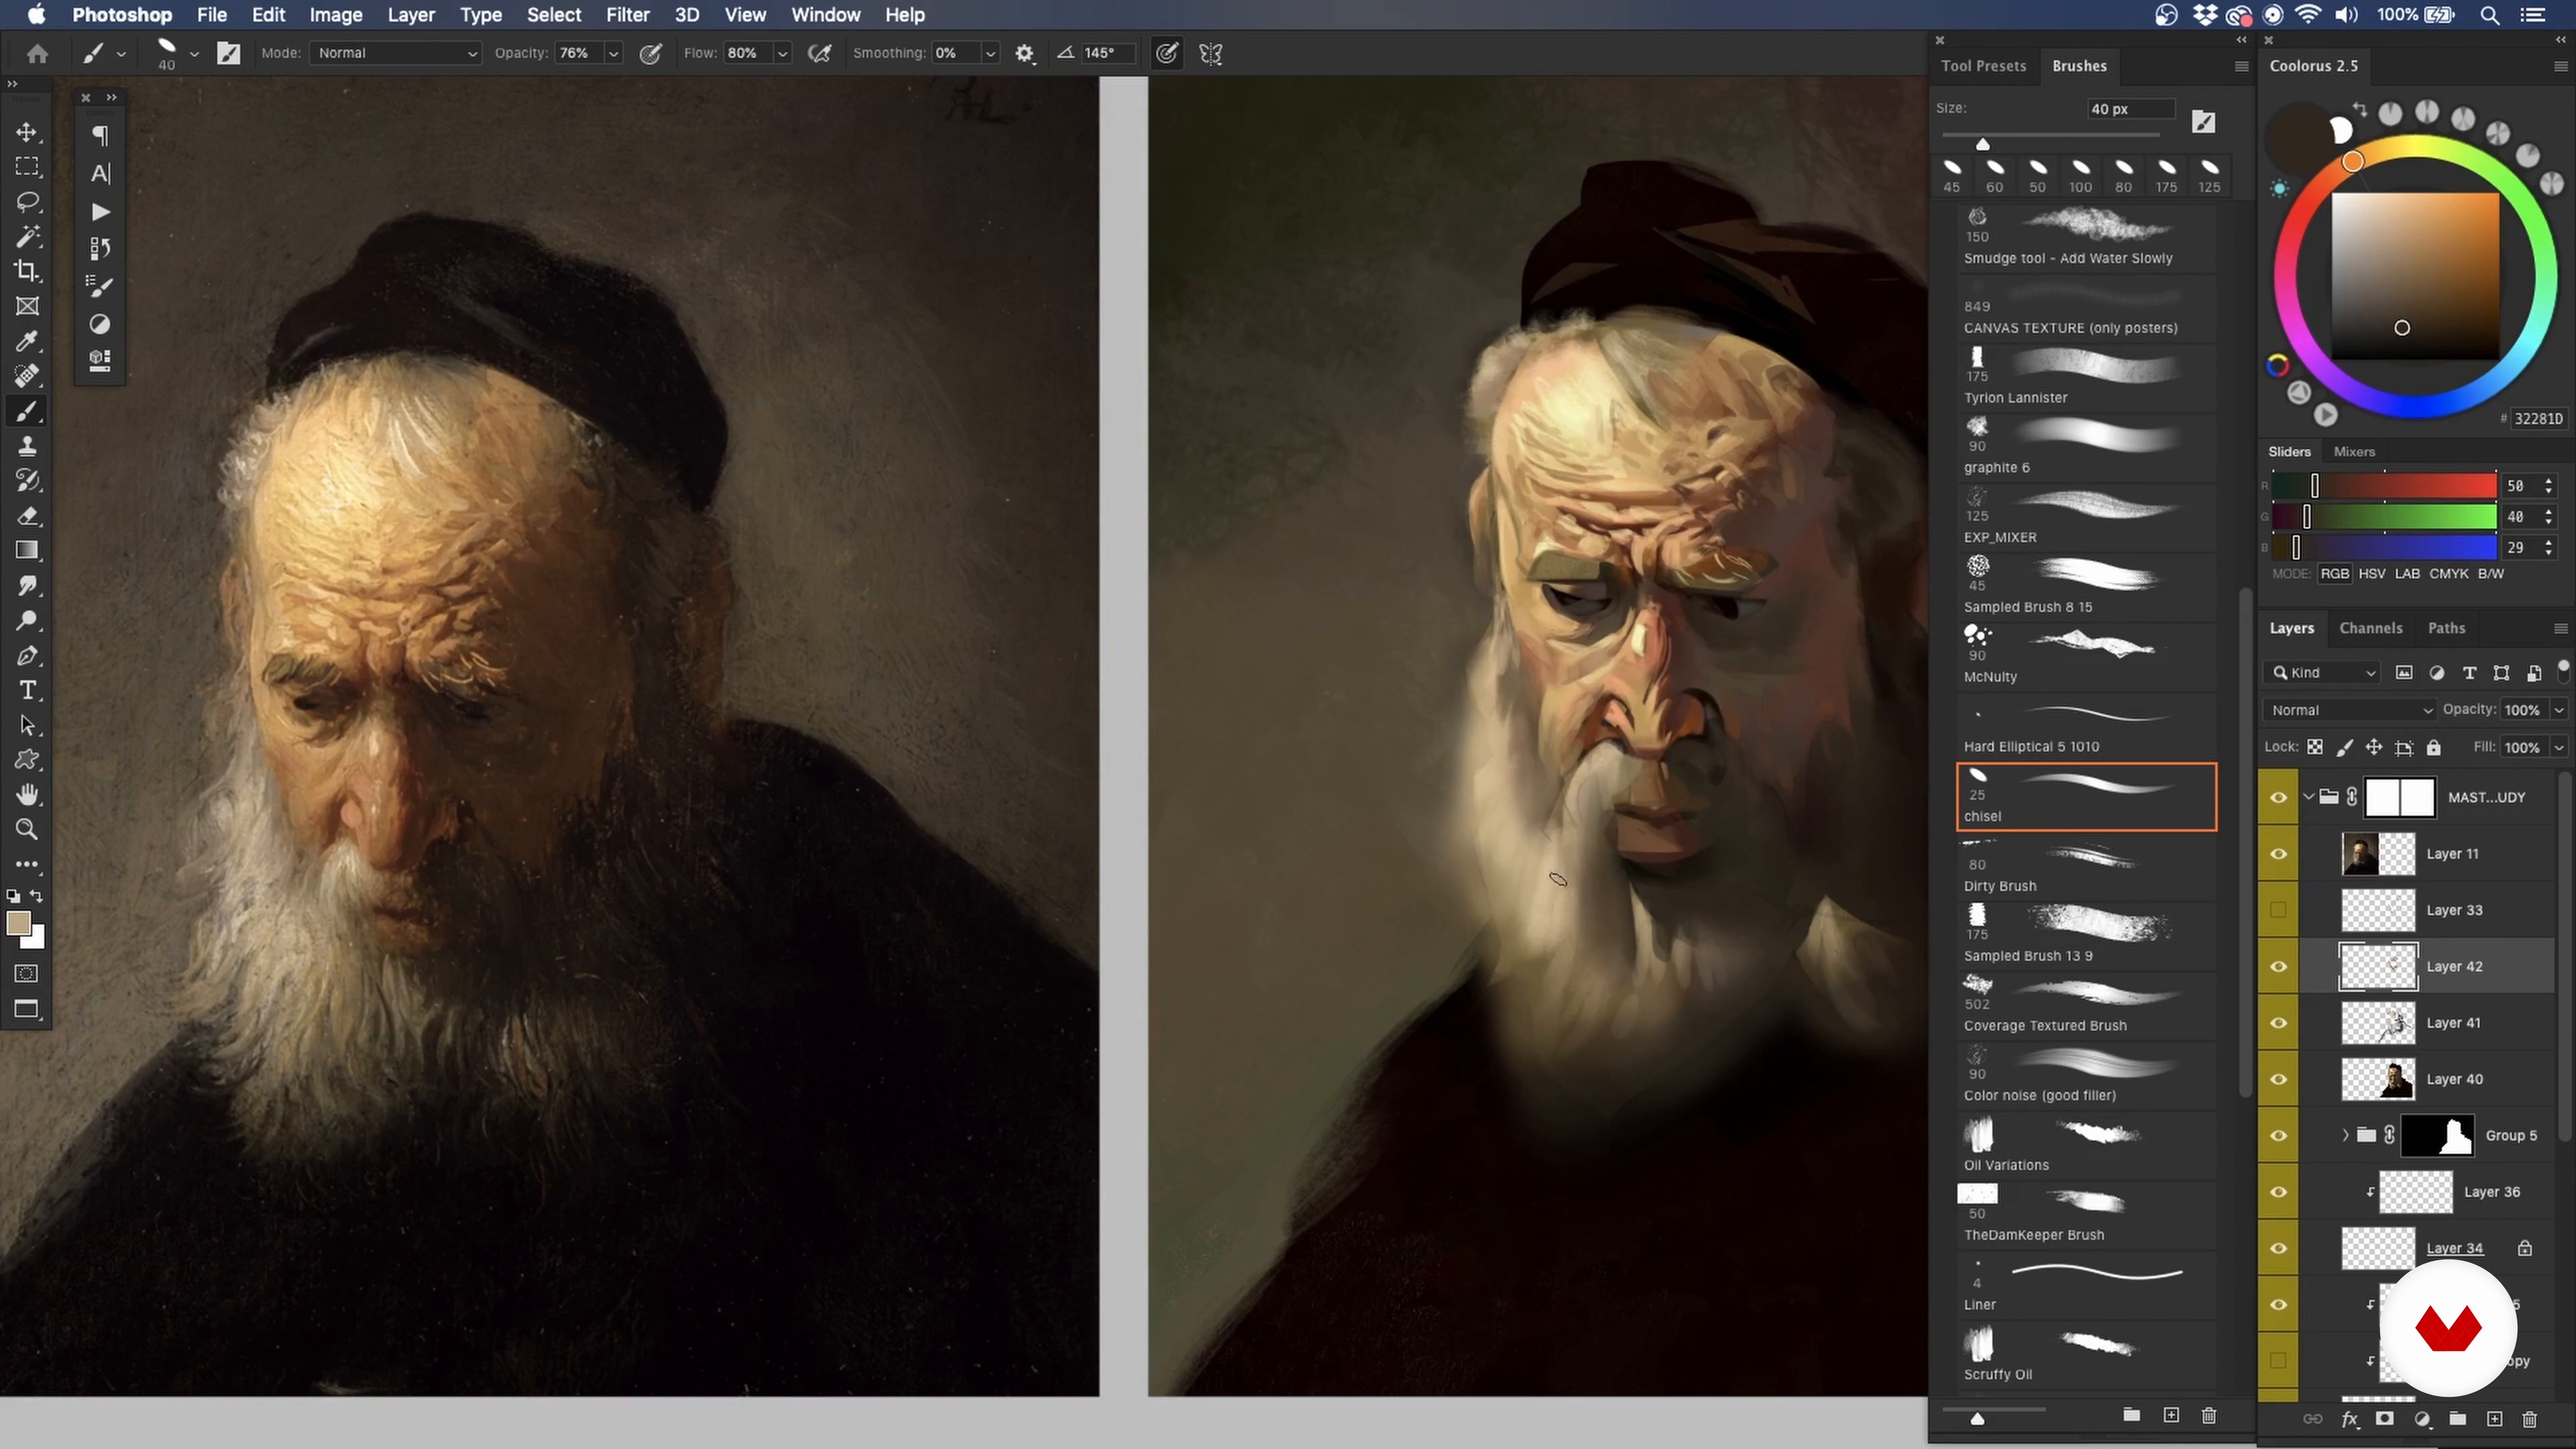
Task: Select the Tyrion Lannister brush
Action: tap(2086, 376)
